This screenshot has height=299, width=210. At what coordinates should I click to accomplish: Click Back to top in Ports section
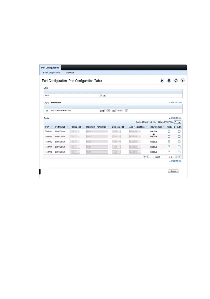click(x=175, y=118)
